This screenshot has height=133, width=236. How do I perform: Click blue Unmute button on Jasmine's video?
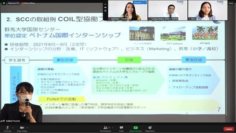click(138, 3)
